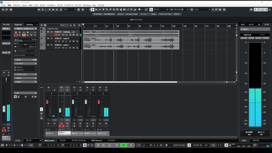Open track list search magnifier

tap(79, 25)
